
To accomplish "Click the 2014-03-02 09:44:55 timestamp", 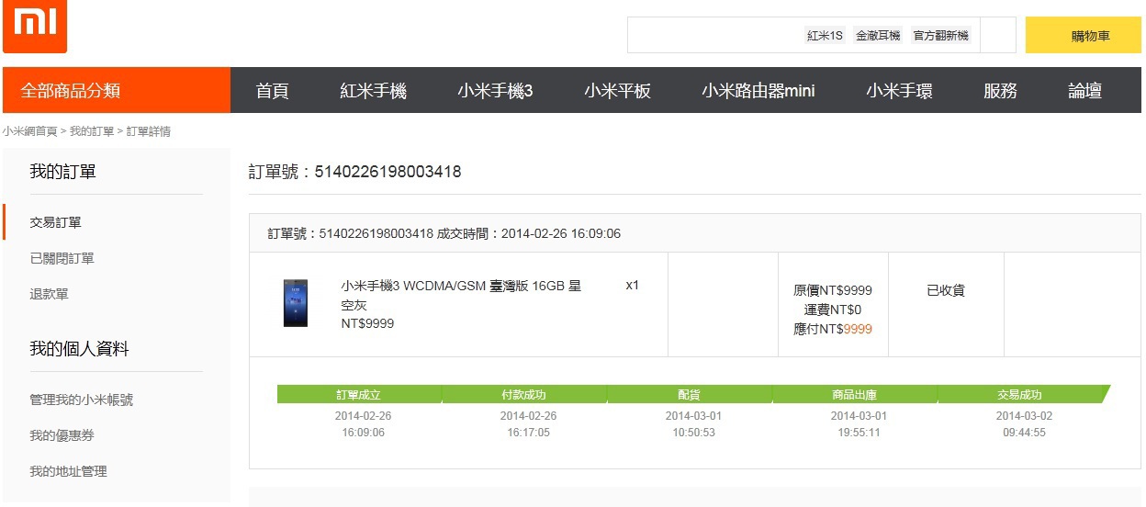I will [x=1024, y=423].
